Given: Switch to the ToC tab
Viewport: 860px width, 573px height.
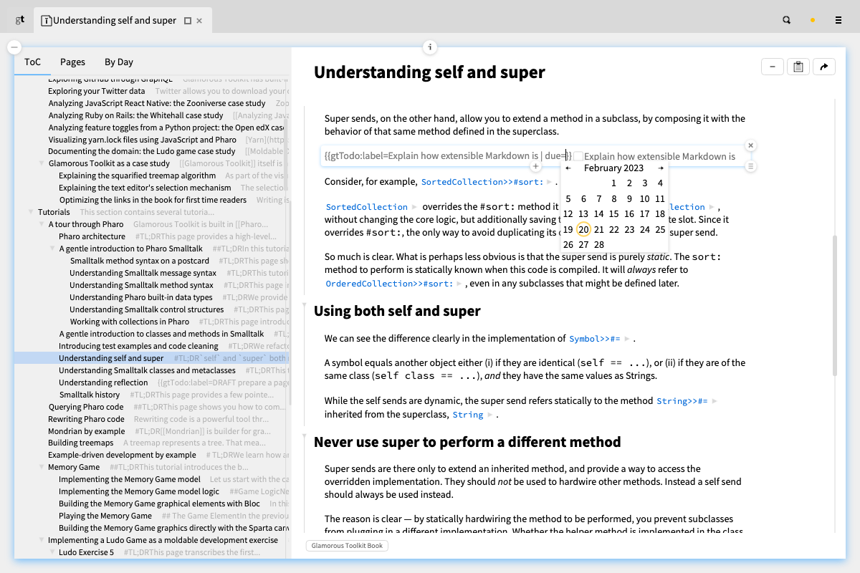Looking at the screenshot, I should [x=32, y=62].
